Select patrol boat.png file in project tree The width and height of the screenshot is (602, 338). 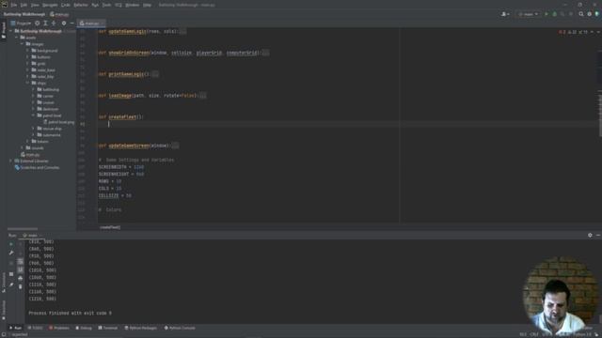(x=58, y=122)
